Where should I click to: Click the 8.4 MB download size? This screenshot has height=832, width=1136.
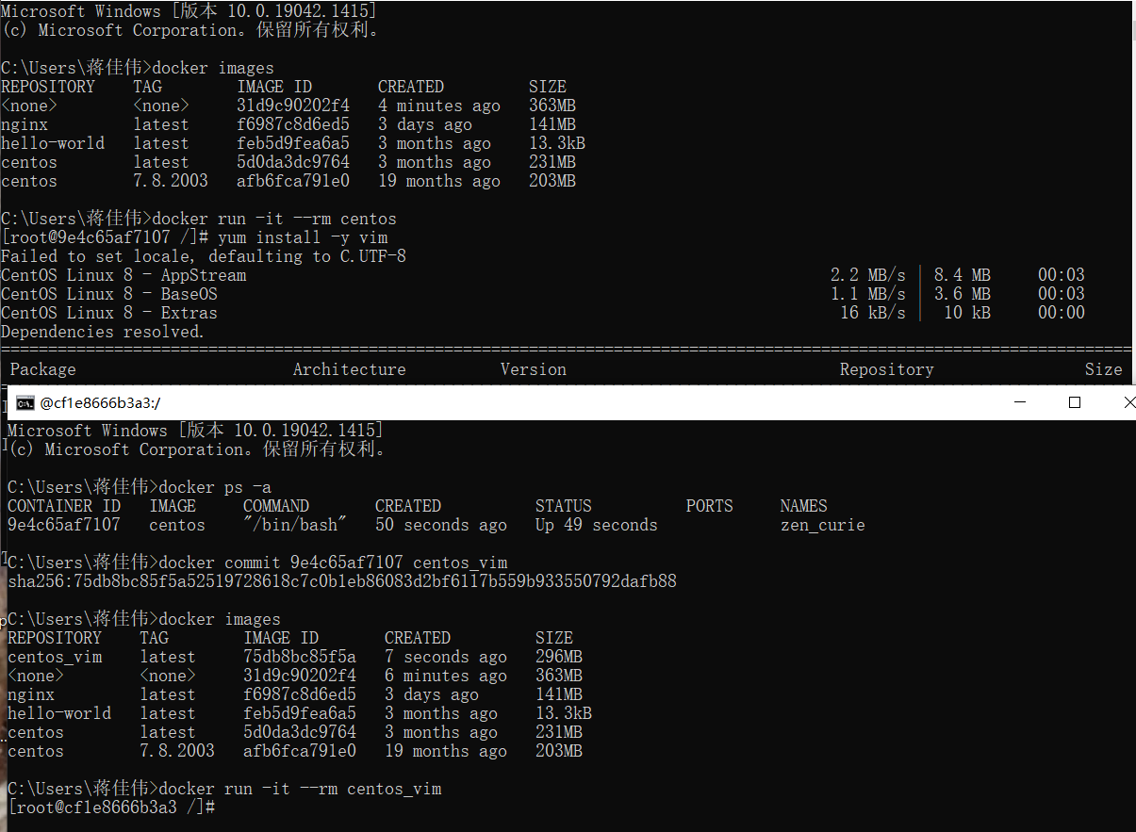(963, 275)
